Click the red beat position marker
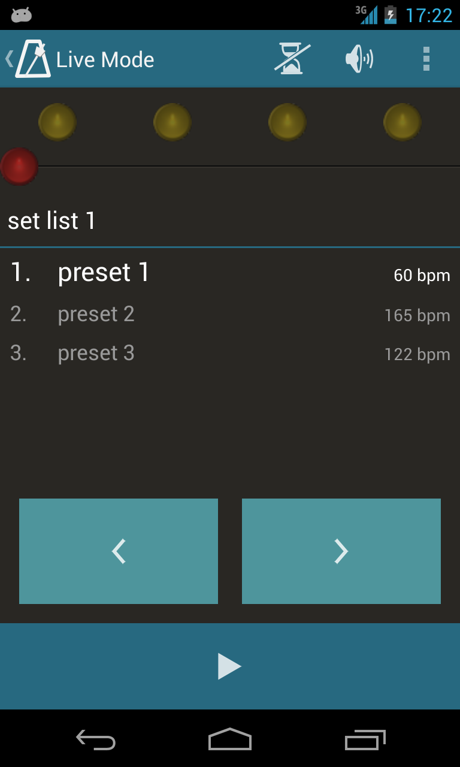The width and height of the screenshot is (460, 767). [x=19, y=166]
